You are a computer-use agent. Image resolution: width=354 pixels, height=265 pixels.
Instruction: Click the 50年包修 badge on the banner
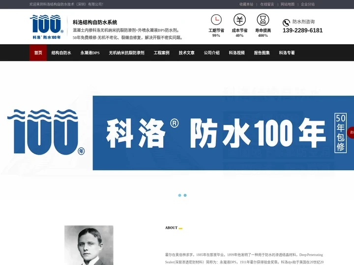tap(340, 133)
